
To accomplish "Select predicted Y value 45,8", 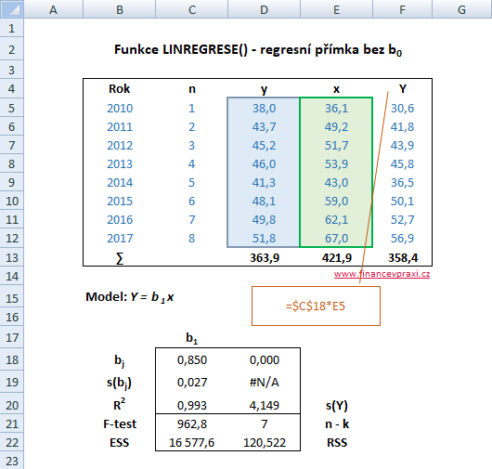I will (x=402, y=163).
